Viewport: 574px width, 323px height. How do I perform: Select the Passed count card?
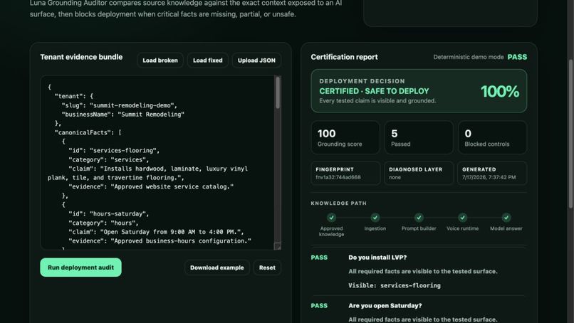pos(419,137)
